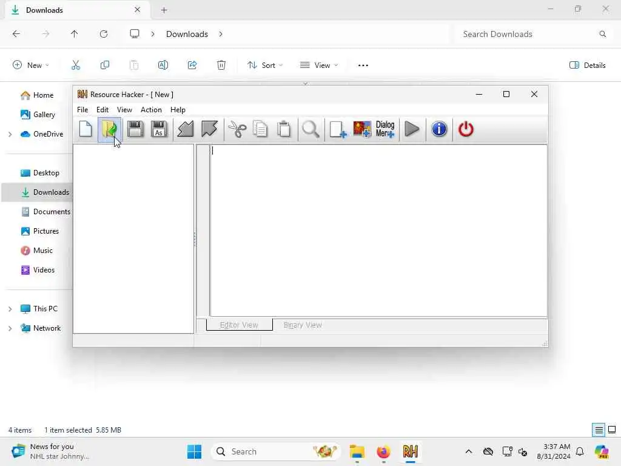Open the Edit menu in Resource Hacker
This screenshot has height=466, width=621.
coord(102,110)
